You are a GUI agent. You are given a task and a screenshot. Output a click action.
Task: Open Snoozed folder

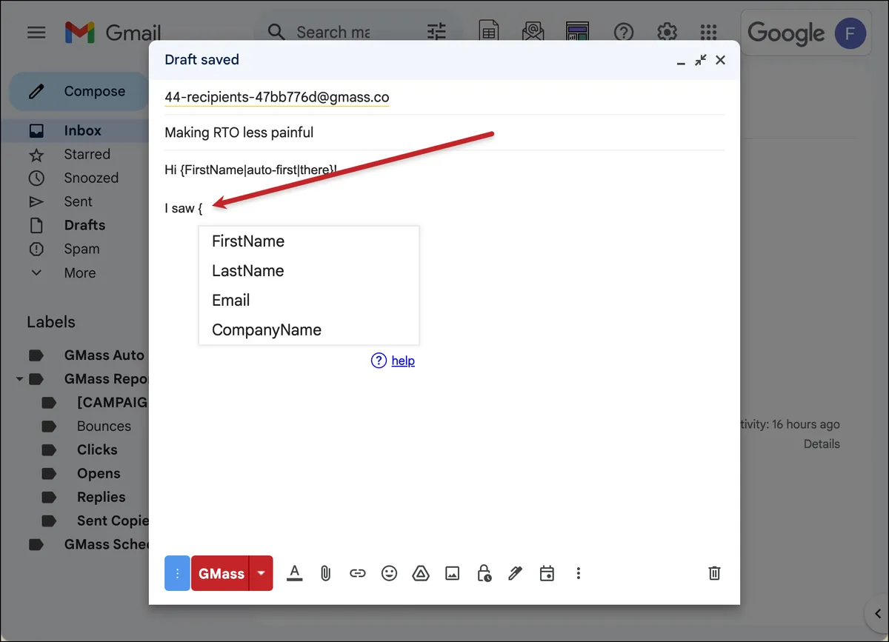point(91,178)
